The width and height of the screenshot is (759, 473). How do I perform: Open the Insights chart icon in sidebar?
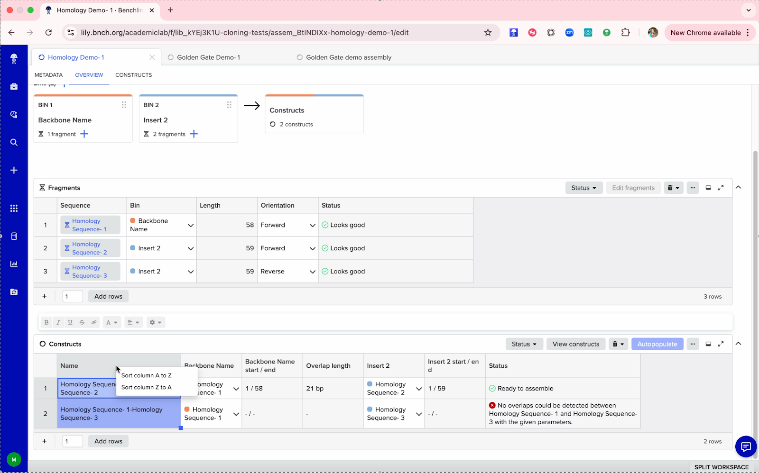pyautogui.click(x=14, y=264)
